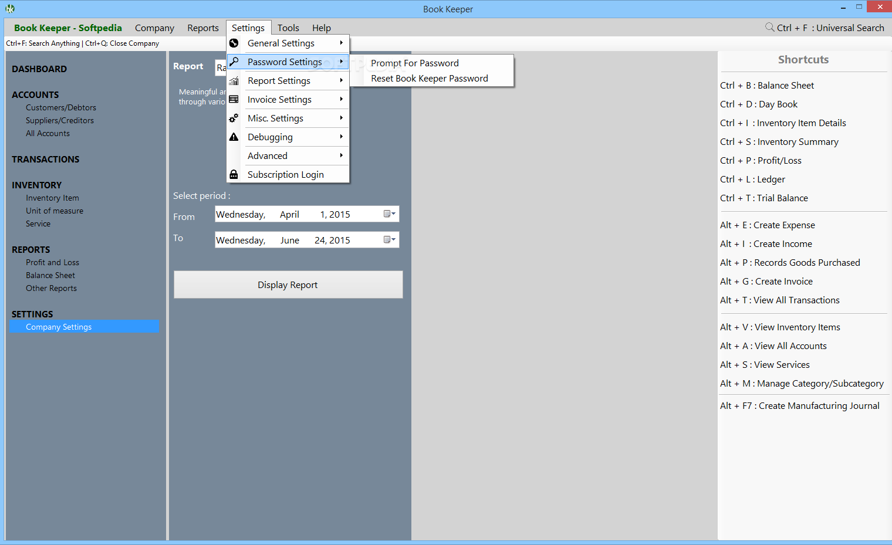Click the To date field
Screen dimensions: 892x545
pos(307,240)
